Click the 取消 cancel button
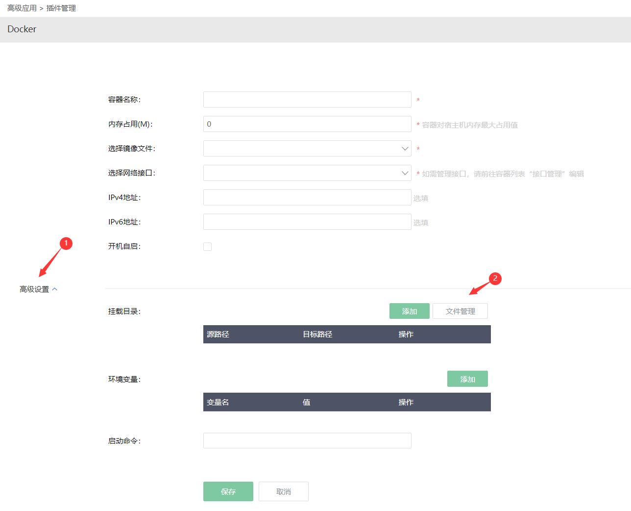 [283, 491]
